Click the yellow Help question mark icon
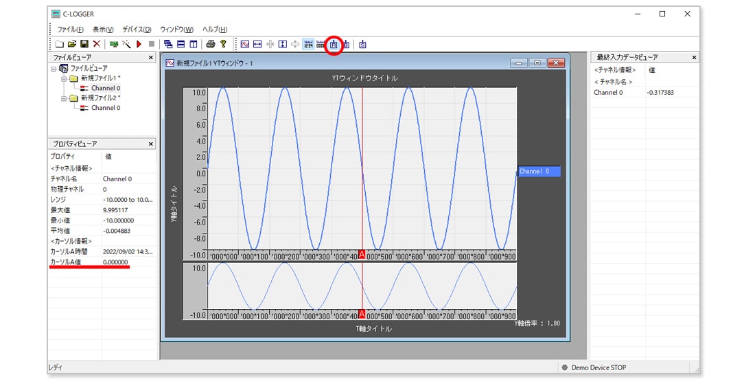 [x=223, y=44]
